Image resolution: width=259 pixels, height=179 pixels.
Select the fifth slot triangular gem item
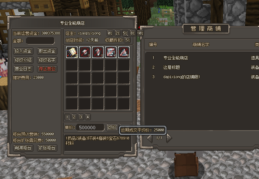[124, 52]
